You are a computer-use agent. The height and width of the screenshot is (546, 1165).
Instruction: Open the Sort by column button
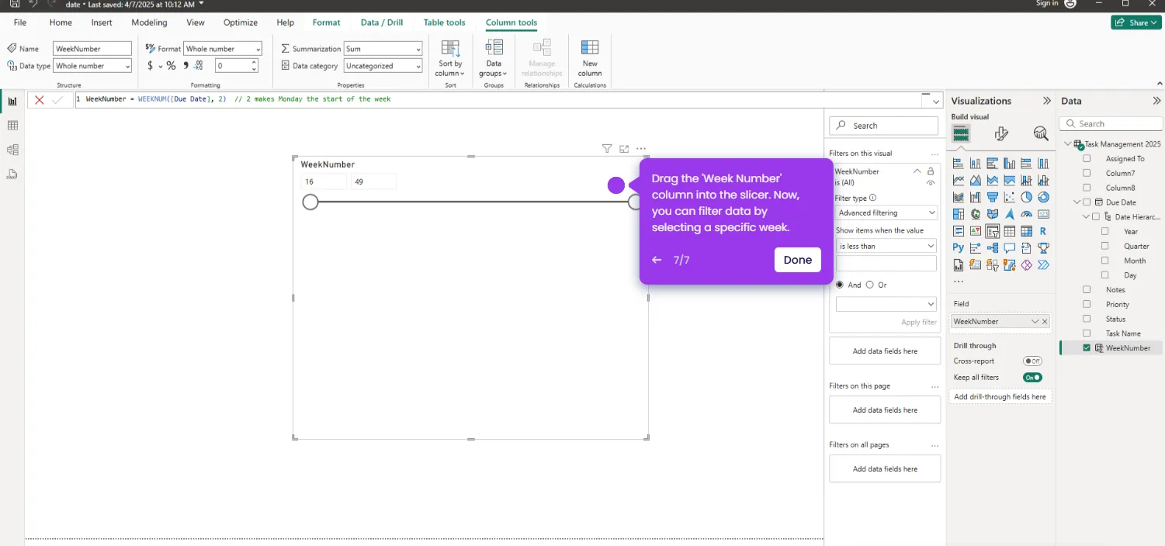coord(450,57)
